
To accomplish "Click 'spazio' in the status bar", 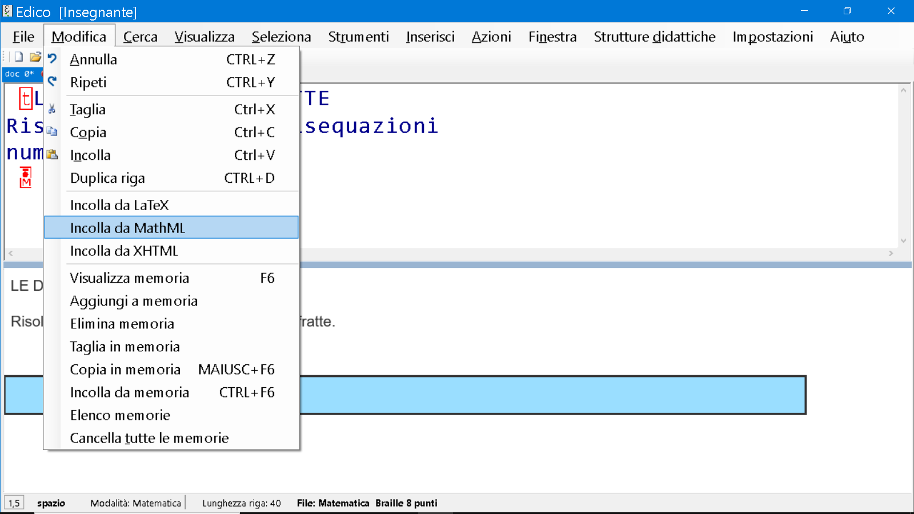I will [x=51, y=503].
